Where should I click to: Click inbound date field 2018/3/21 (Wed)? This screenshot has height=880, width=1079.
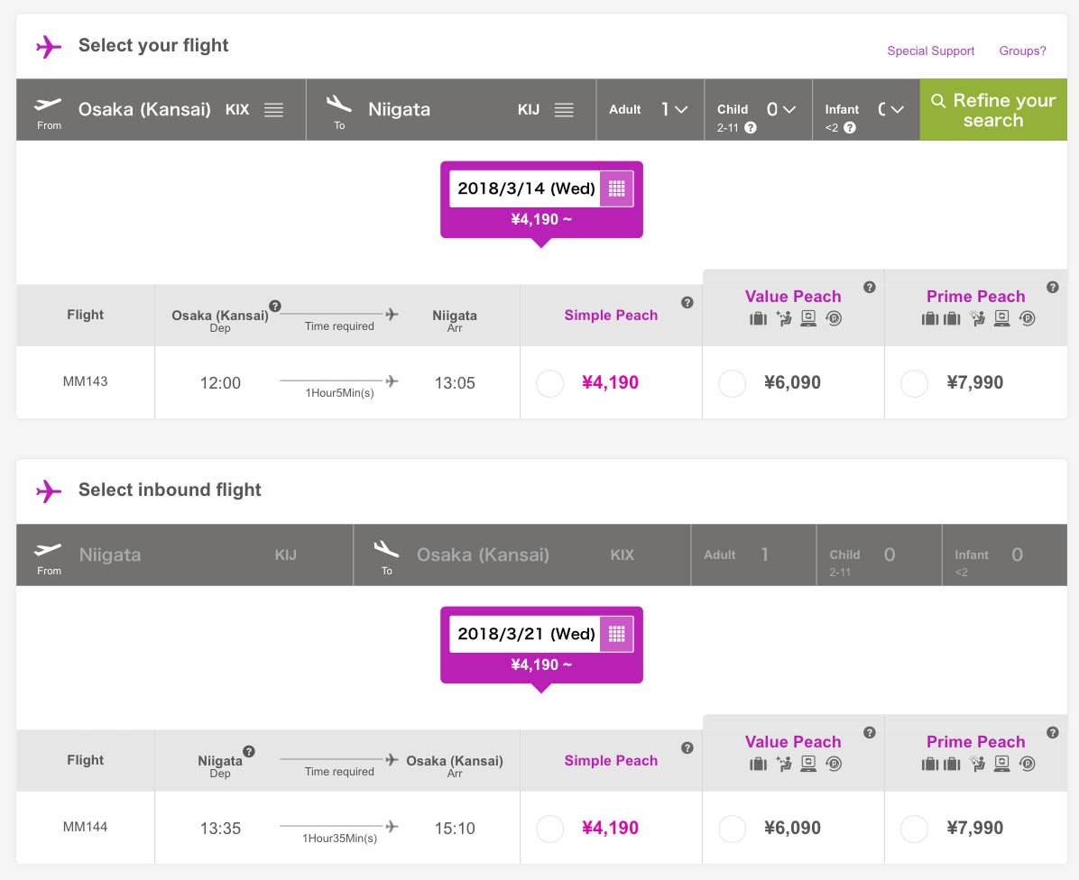[x=526, y=634]
